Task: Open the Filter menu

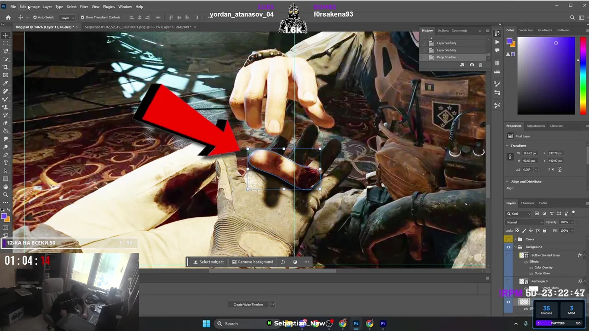Action: pyautogui.click(x=84, y=6)
